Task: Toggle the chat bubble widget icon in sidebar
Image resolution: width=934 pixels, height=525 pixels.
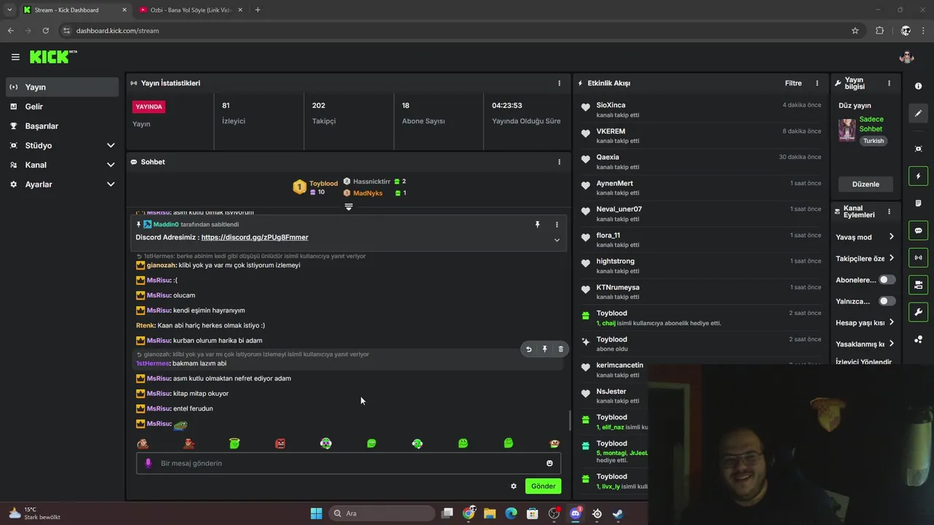Action: coord(919,230)
